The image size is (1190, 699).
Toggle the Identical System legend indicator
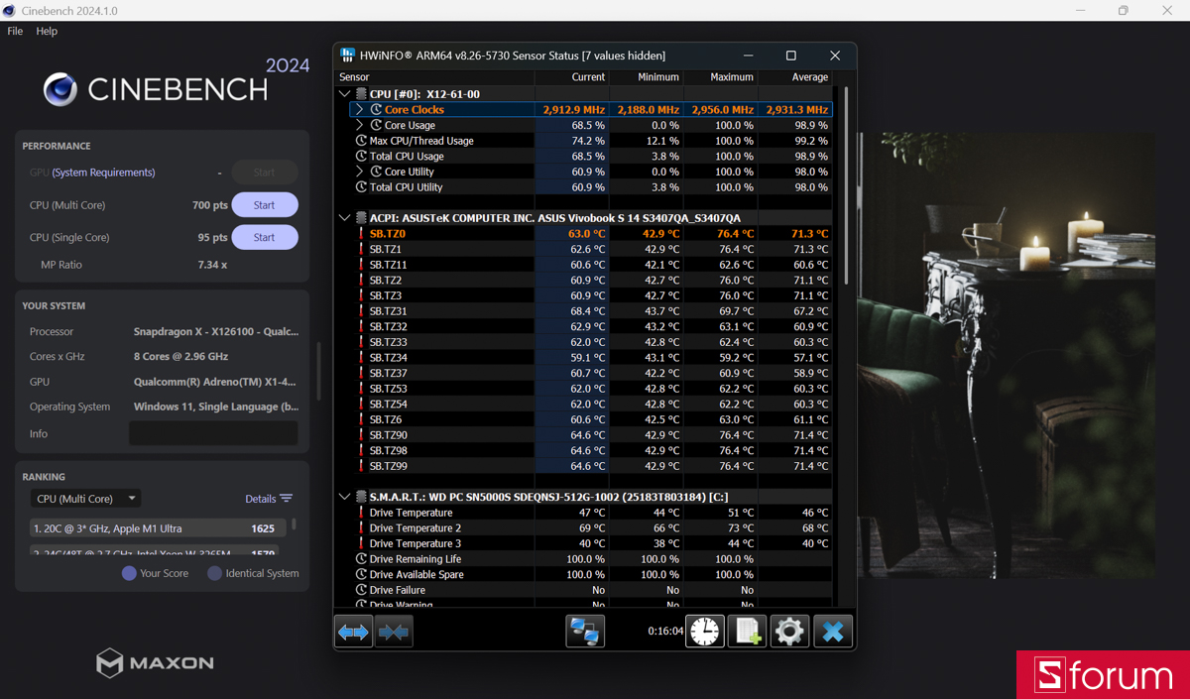(x=217, y=573)
